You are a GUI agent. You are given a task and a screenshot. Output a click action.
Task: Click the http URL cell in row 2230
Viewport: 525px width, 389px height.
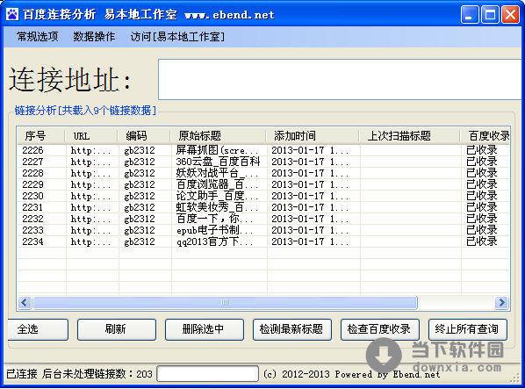point(90,196)
